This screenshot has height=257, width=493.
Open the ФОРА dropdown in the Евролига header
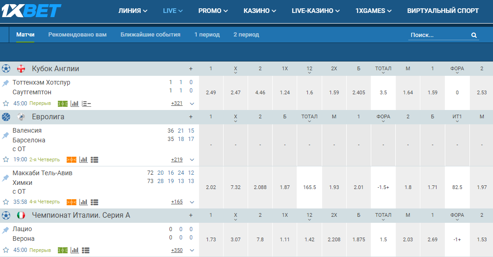[383, 118]
